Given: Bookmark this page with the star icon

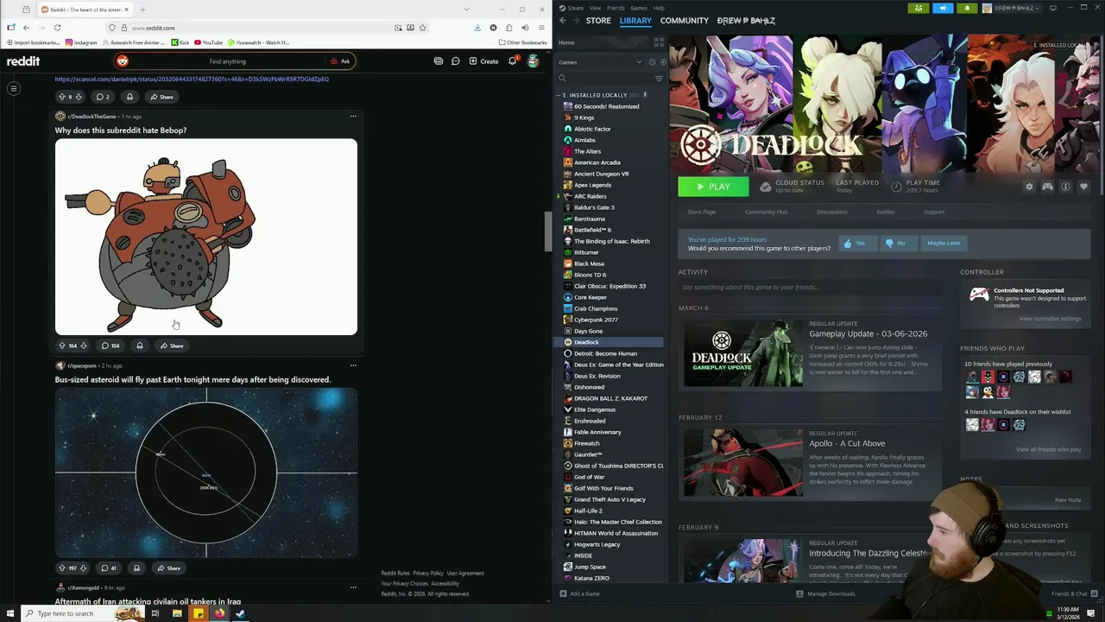Looking at the screenshot, I should pyautogui.click(x=422, y=28).
